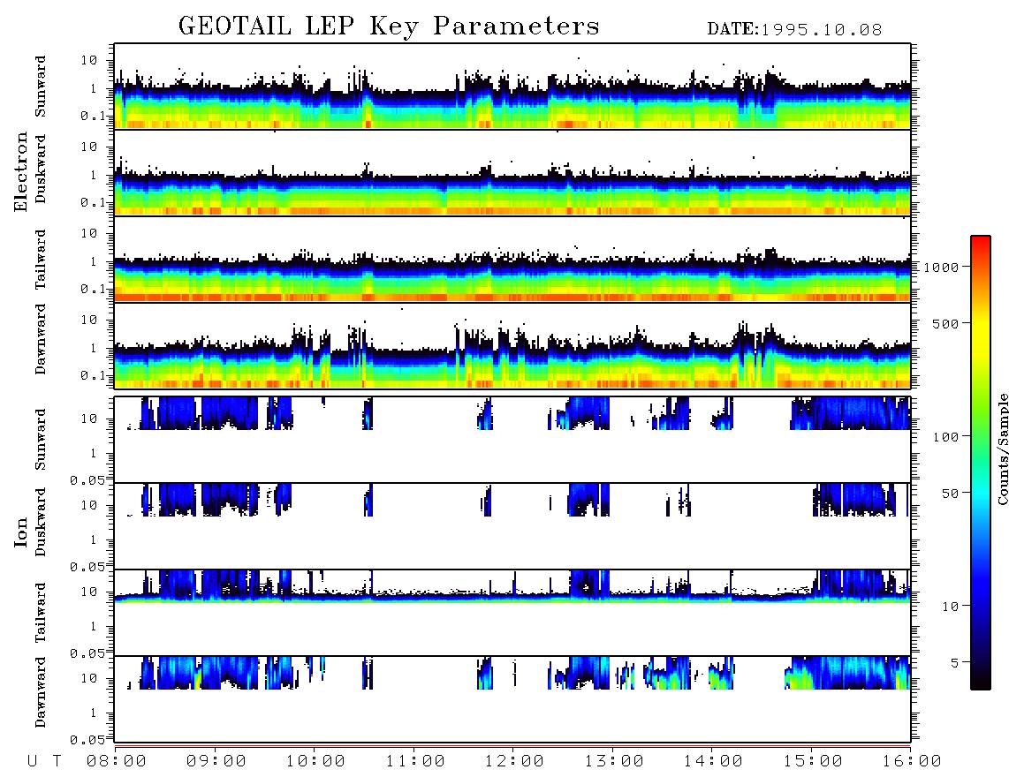Click the rainbow color scale bar

click(981, 463)
